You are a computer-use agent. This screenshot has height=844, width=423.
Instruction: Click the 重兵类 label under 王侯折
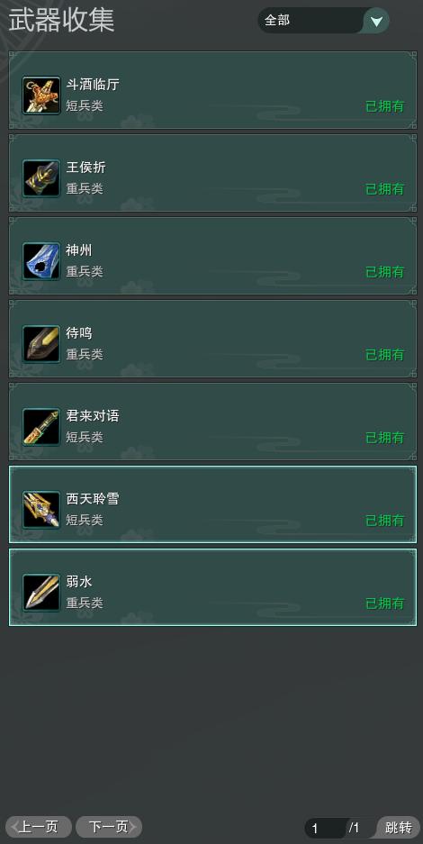pyautogui.click(x=85, y=188)
